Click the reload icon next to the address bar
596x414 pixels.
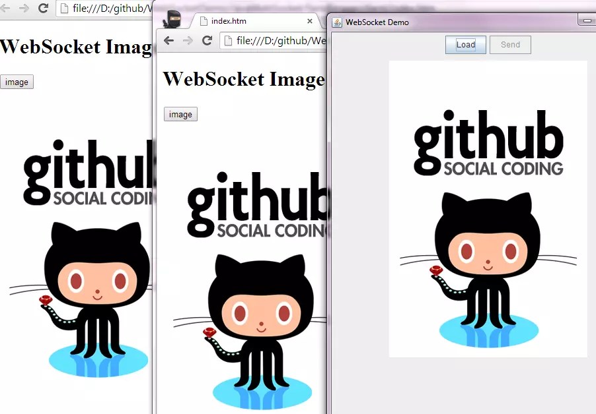click(207, 40)
